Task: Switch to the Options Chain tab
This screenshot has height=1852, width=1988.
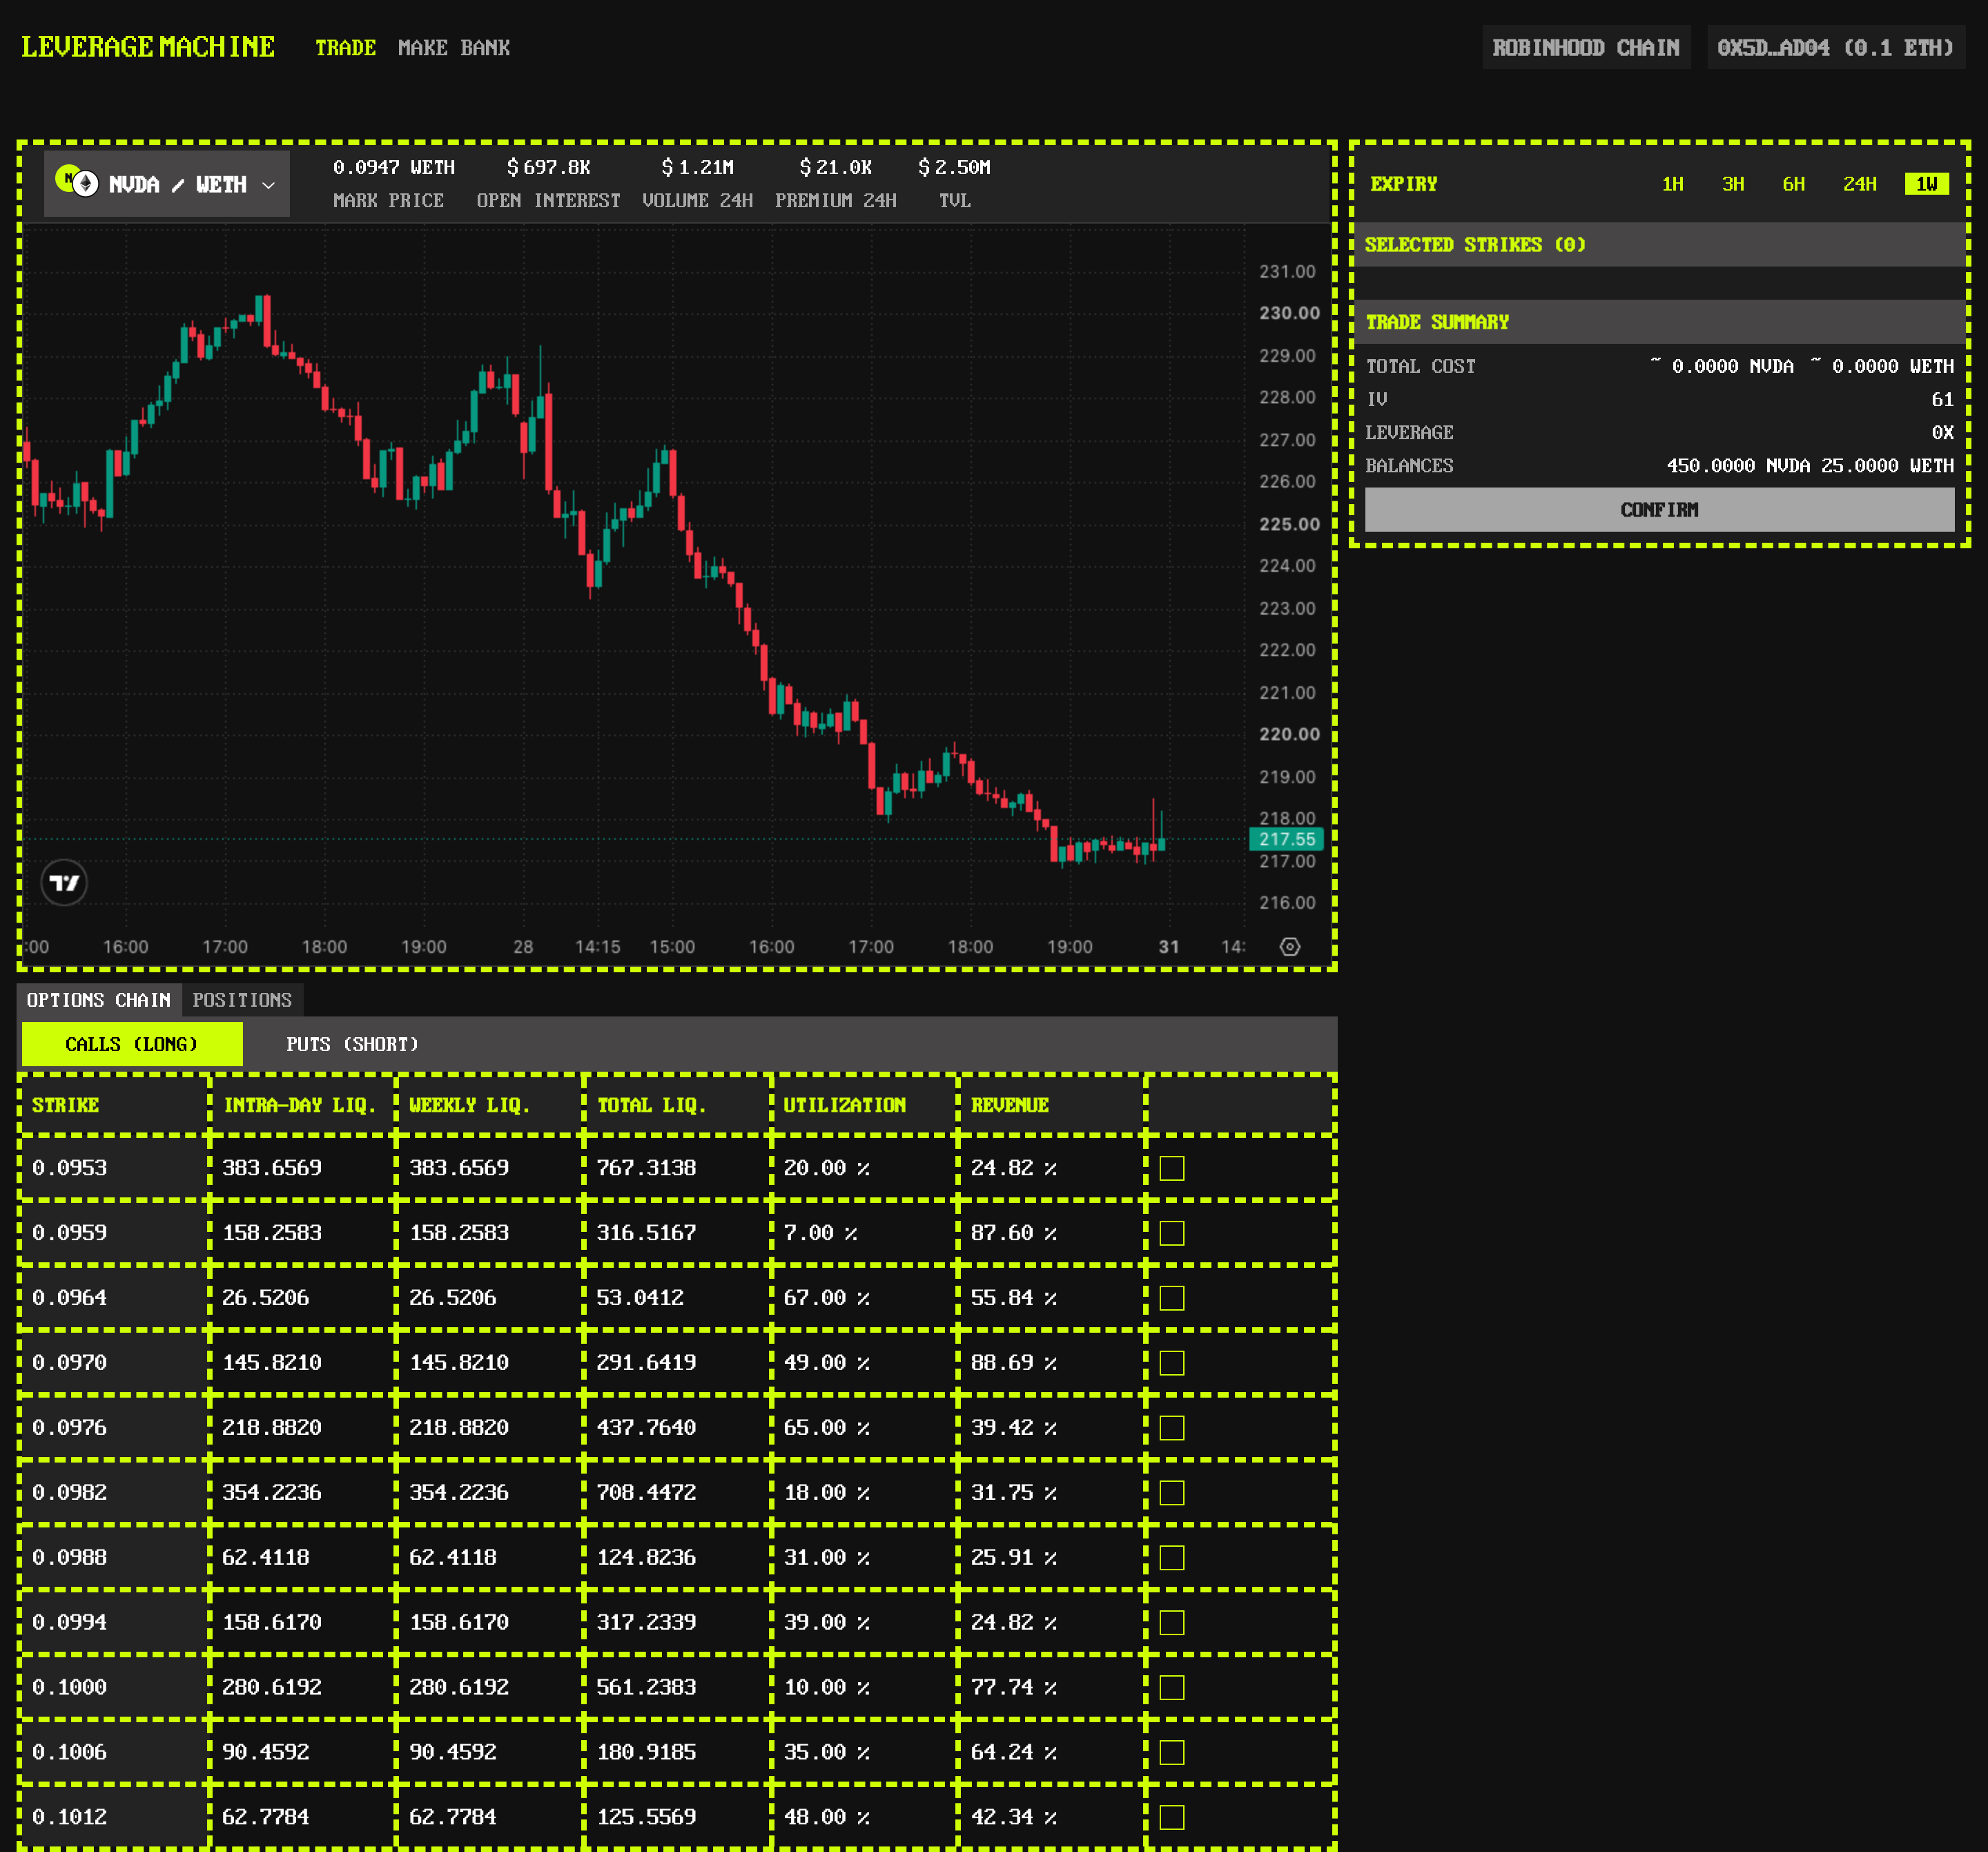Action: tap(99, 999)
